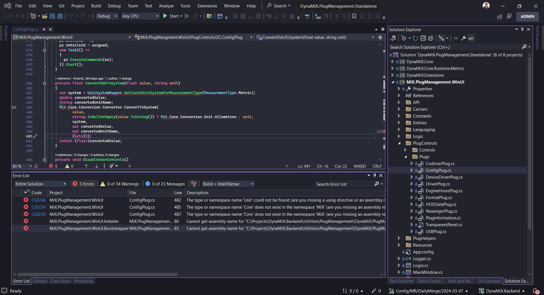Screen dimensions: 544x295
Task: Expand the PlugHelpers folder
Action: click(399, 238)
